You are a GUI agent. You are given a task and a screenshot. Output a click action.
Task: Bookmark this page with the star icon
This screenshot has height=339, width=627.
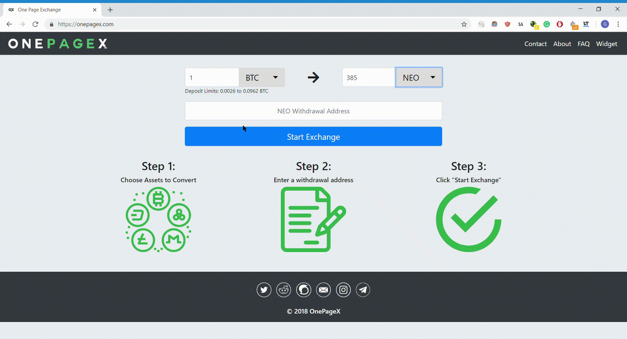[464, 24]
